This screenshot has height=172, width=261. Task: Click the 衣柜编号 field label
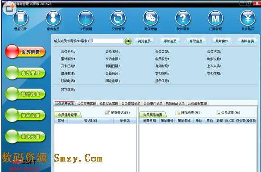click(x=162, y=74)
